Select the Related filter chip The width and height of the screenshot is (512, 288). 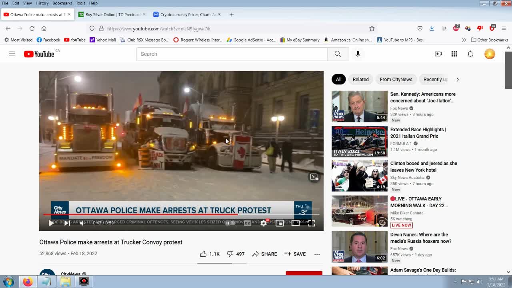pyautogui.click(x=360, y=79)
